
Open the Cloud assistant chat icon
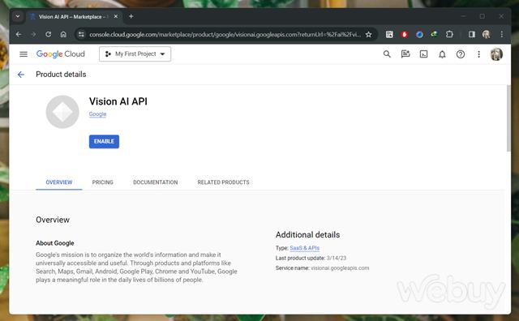pyautogui.click(x=405, y=54)
